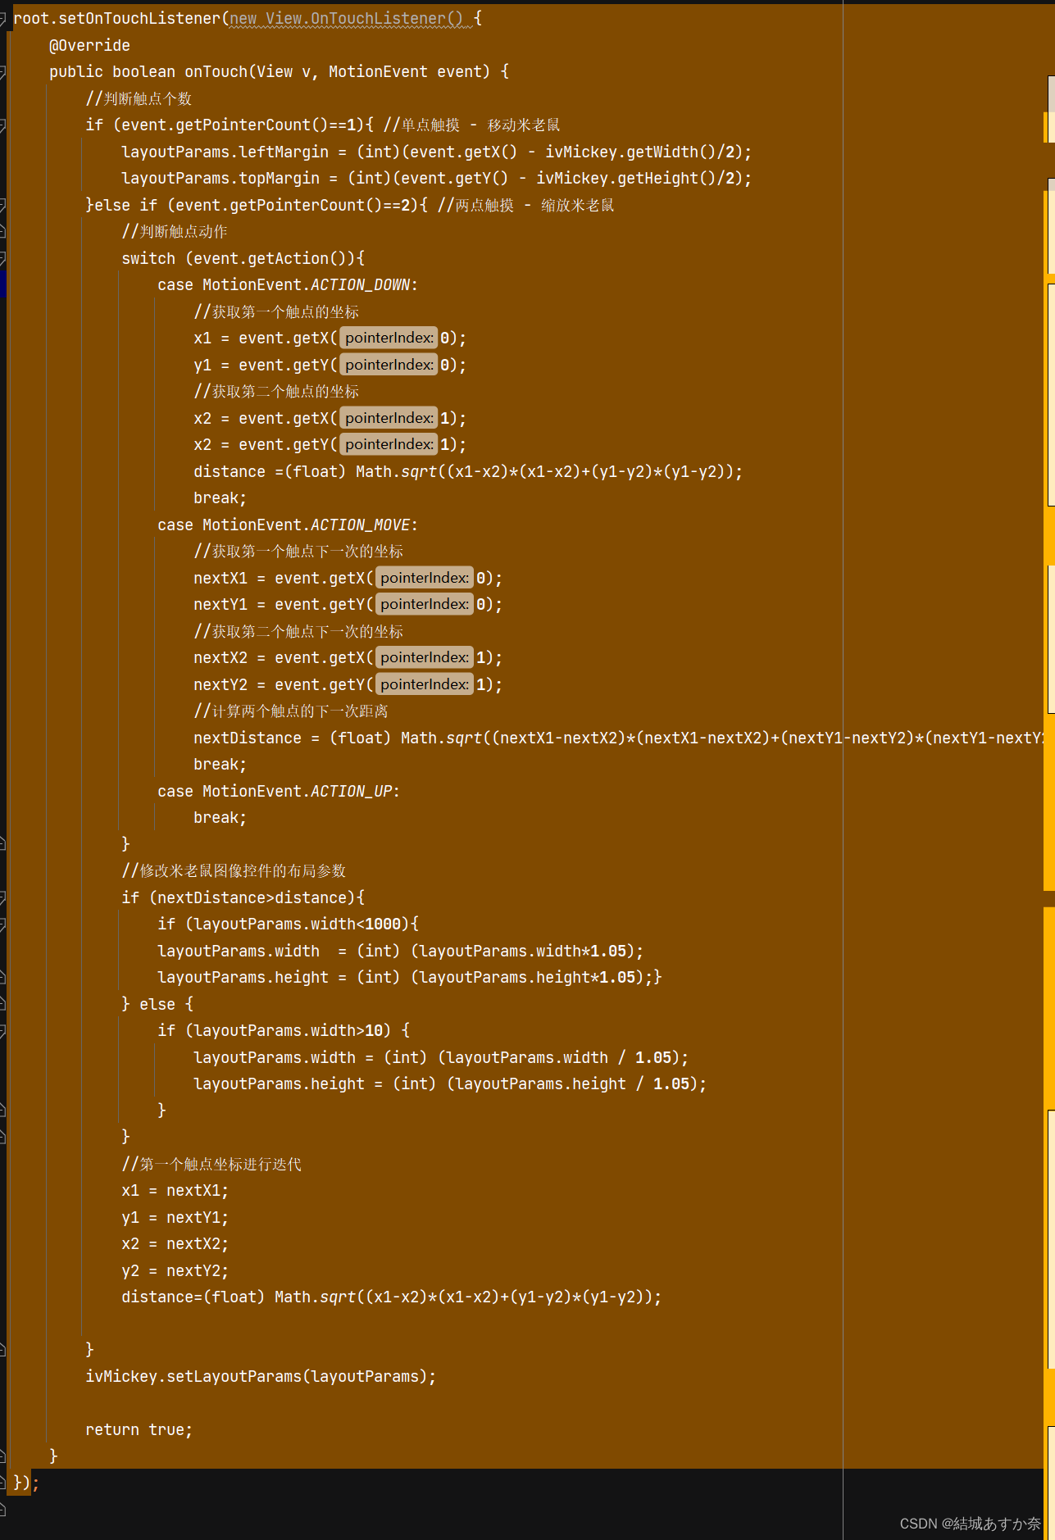Viewport: 1055px width, 1540px height.
Task: Click the comment //单点触摸 - 移动米老鼠
Action: tap(472, 125)
